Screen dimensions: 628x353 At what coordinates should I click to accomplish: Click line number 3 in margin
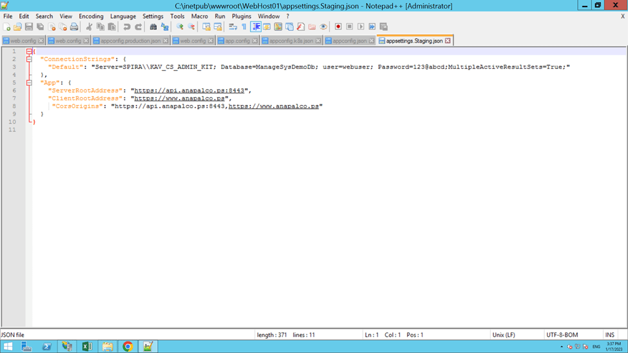tap(14, 67)
